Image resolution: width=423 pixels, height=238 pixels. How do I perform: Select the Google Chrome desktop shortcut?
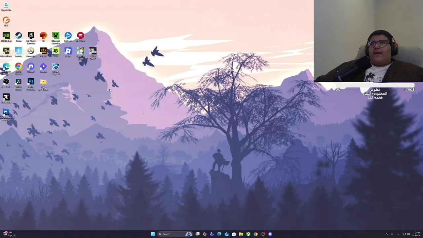click(x=19, y=69)
